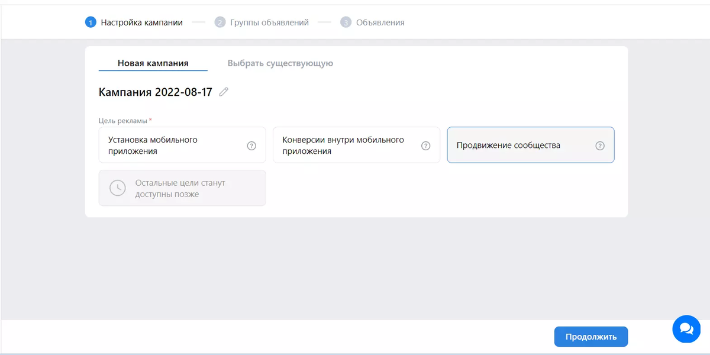The width and height of the screenshot is (710, 355).
Task: Click the "Объявления" step label
Action: point(379,22)
